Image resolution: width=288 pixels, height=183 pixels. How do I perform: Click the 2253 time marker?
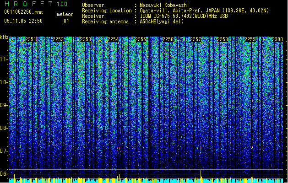point(86,39)
